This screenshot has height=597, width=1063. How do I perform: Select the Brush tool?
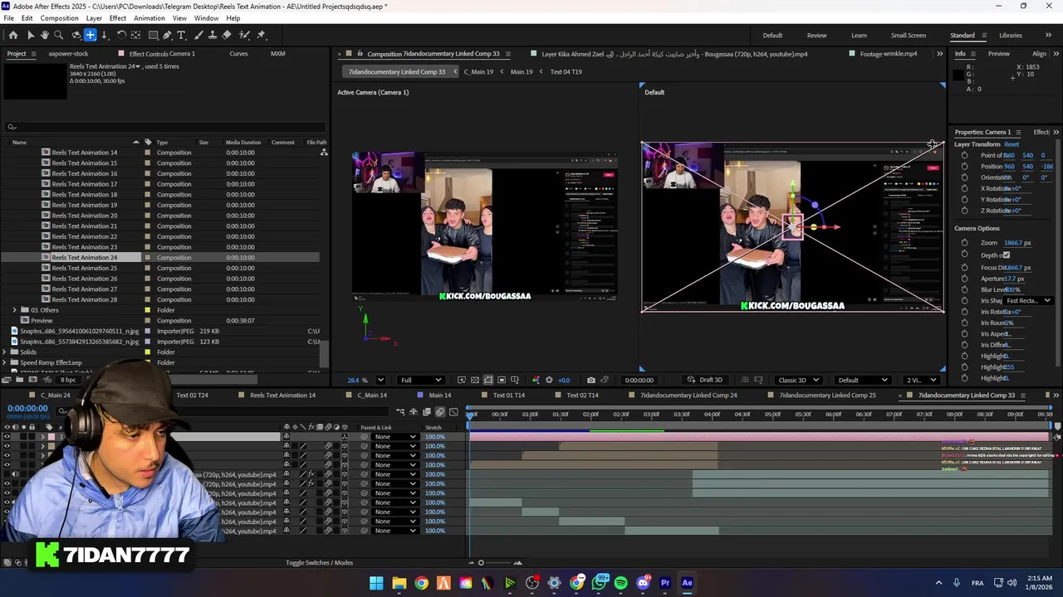pos(198,35)
